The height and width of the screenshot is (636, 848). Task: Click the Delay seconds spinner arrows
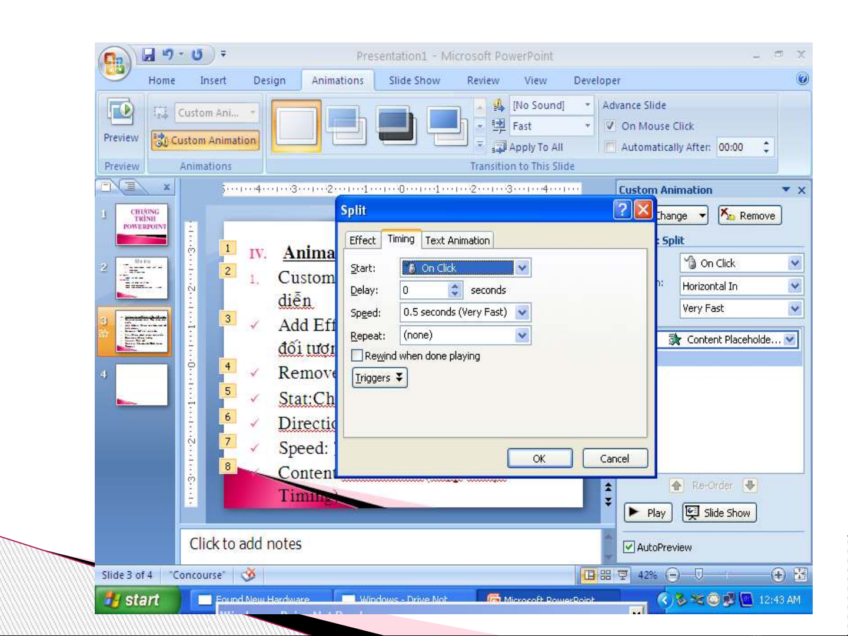[x=455, y=290]
